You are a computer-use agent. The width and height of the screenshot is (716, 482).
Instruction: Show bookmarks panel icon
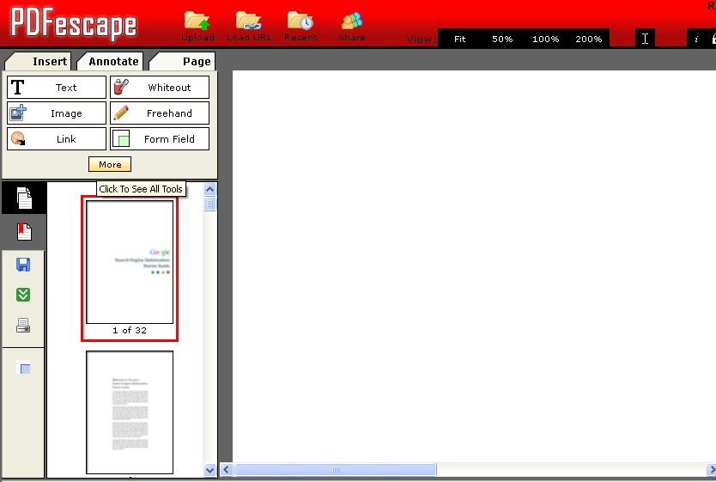[x=24, y=232]
